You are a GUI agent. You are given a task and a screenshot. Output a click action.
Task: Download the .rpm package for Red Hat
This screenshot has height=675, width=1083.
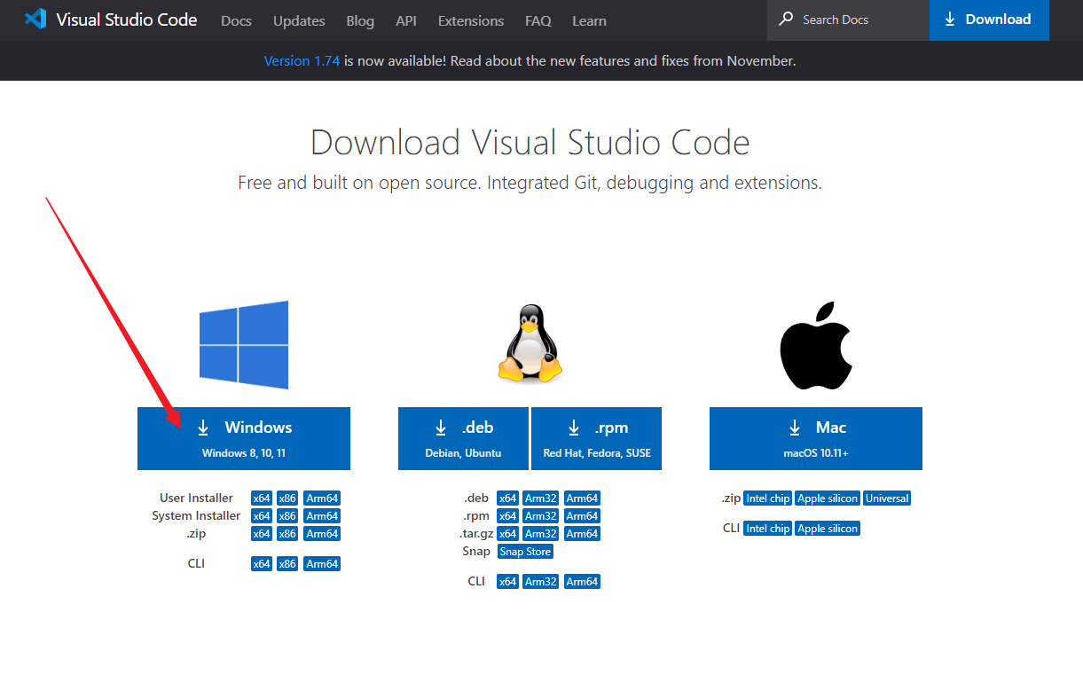[597, 438]
